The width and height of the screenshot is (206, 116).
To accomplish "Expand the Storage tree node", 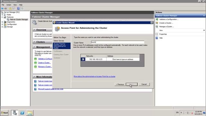I will (2, 27).
